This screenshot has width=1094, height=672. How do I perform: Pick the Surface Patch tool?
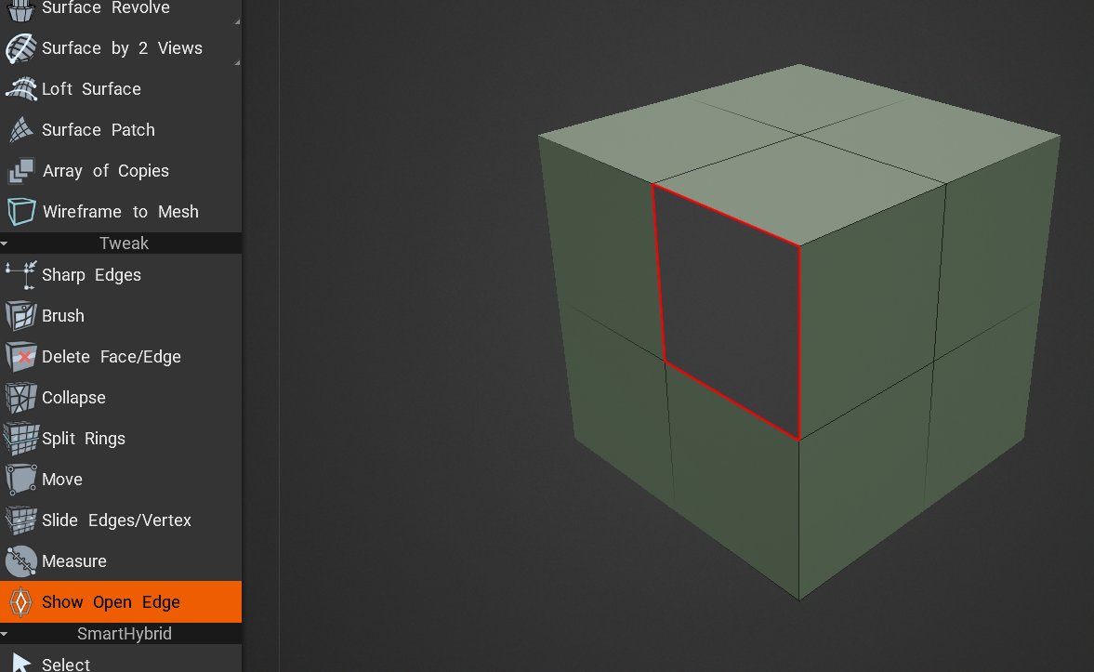(98, 130)
